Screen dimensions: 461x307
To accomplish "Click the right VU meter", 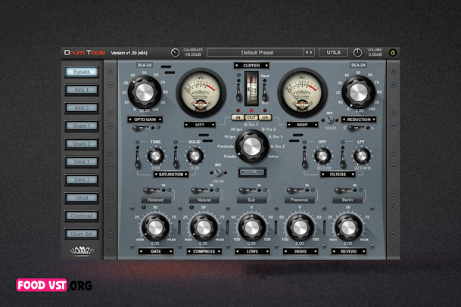I will coord(303,93).
